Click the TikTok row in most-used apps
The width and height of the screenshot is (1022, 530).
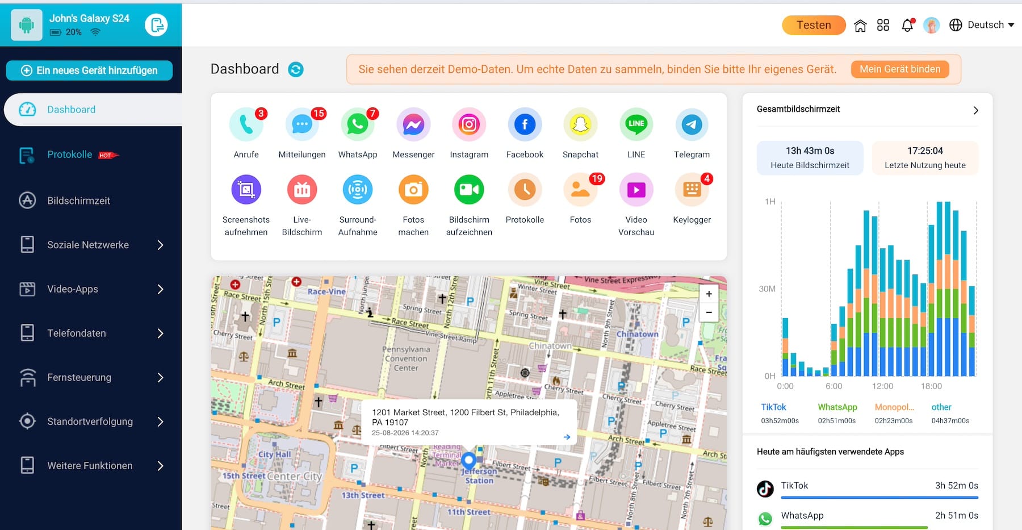[x=868, y=489]
